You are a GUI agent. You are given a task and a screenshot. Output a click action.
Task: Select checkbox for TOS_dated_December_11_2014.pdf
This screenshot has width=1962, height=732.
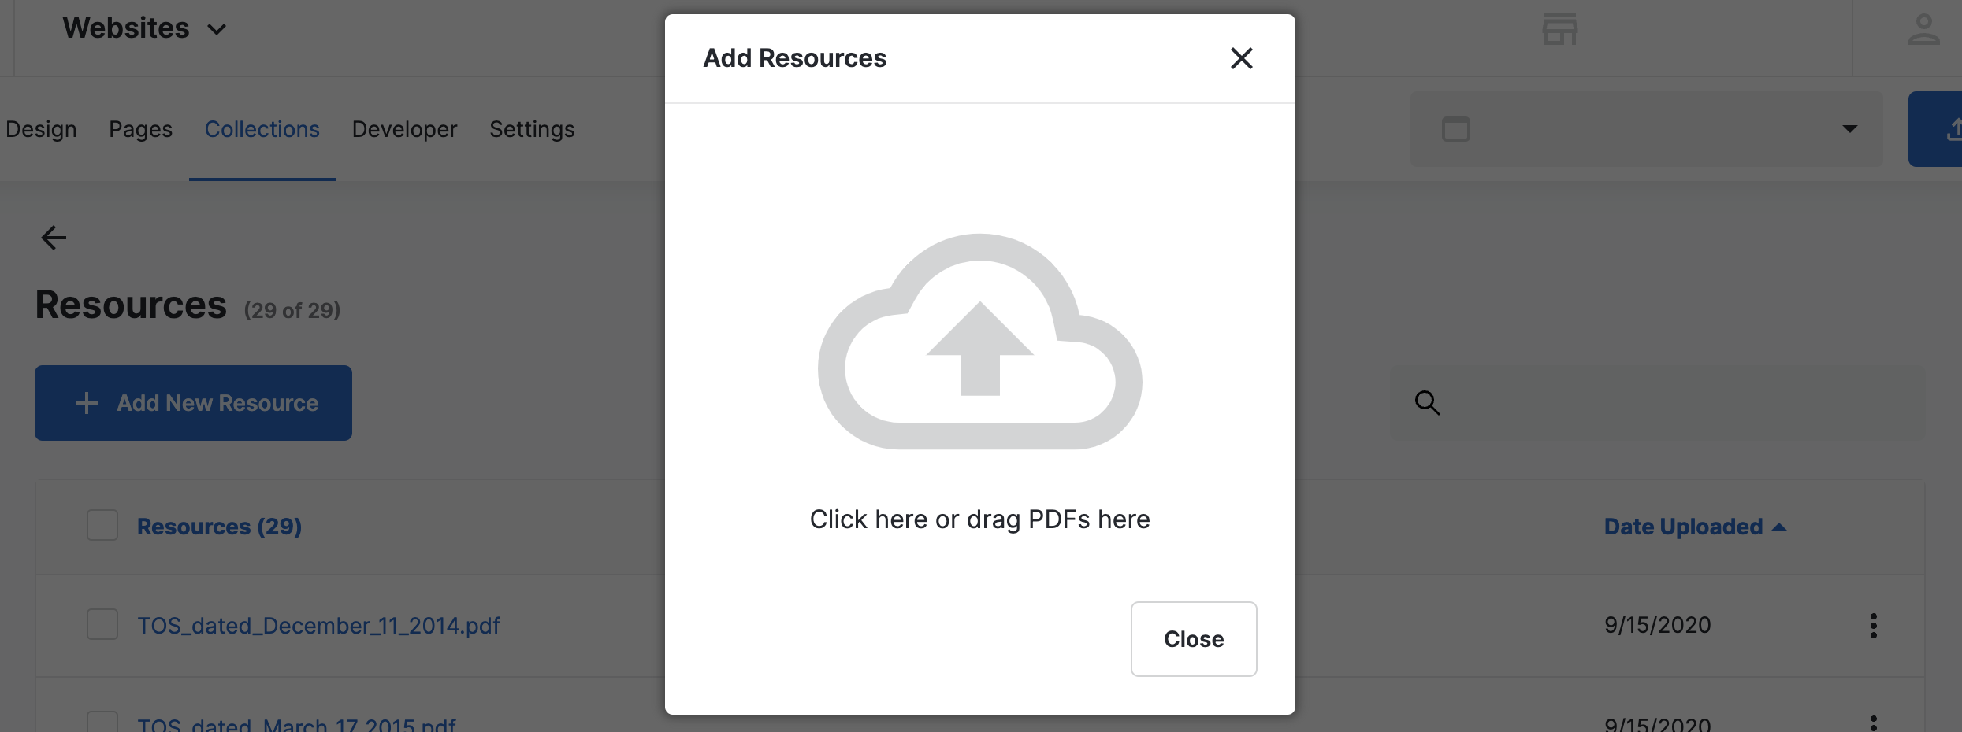click(x=102, y=624)
